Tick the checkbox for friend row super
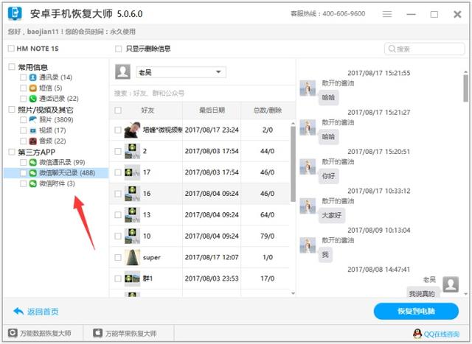This screenshot has height=344, width=472. click(x=118, y=257)
